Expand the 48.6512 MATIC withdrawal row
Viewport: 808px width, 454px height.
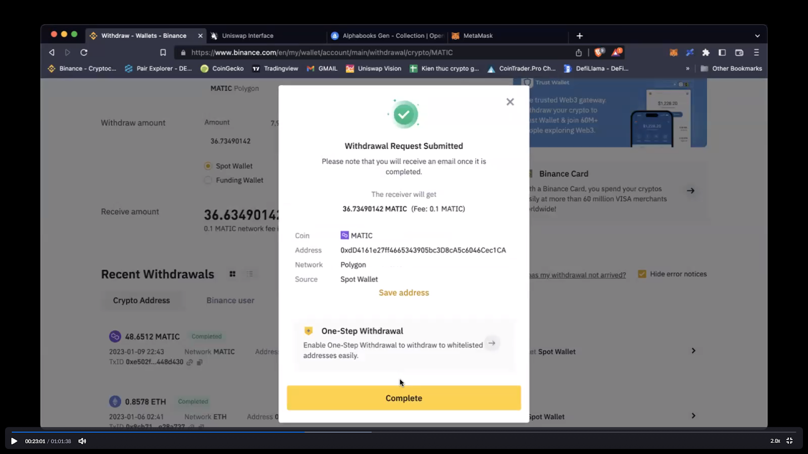693,351
